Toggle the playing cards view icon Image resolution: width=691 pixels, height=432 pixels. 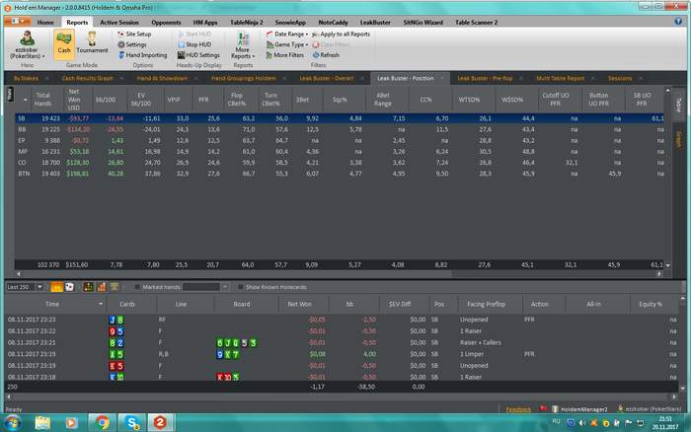tap(69, 287)
